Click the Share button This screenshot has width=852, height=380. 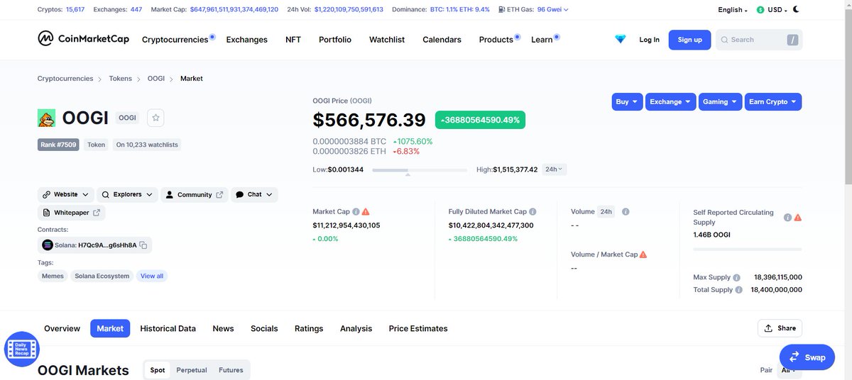tap(780, 328)
